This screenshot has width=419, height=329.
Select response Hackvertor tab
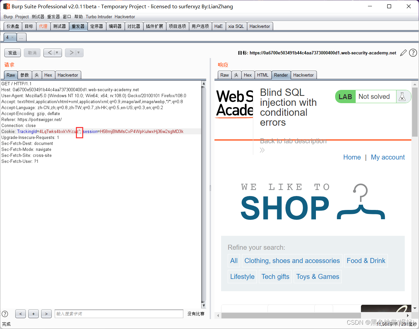(x=304, y=75)
